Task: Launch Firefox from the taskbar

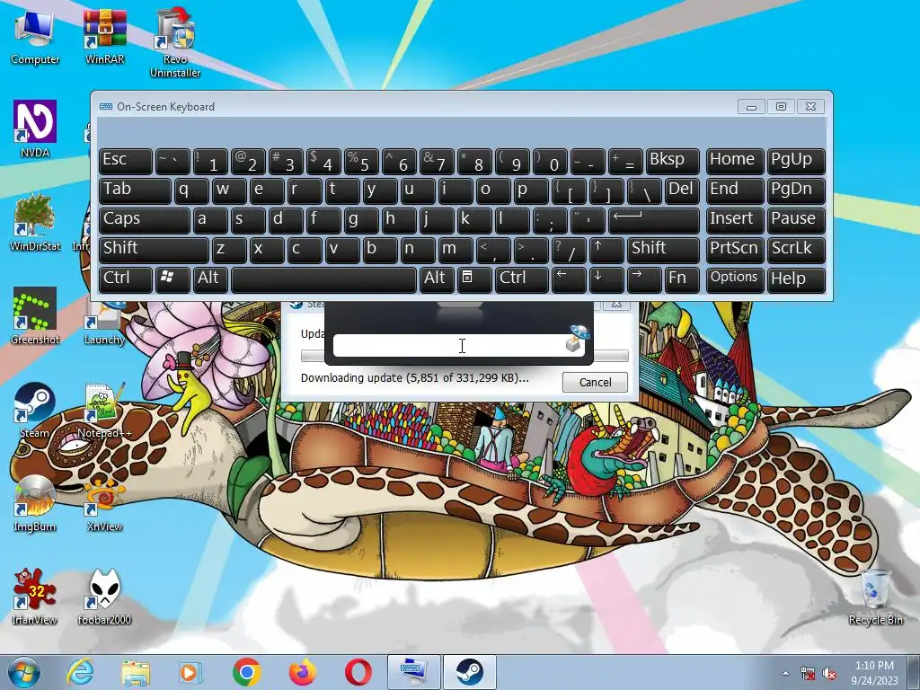Action: coord(302,672)
